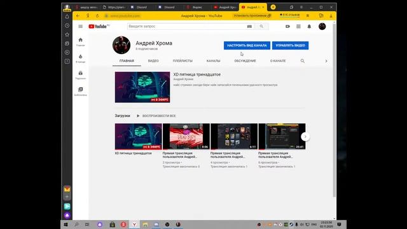This screenshot has height=229, width=407.
Task: Click the browser back arrow
Action: coord(78,15)
